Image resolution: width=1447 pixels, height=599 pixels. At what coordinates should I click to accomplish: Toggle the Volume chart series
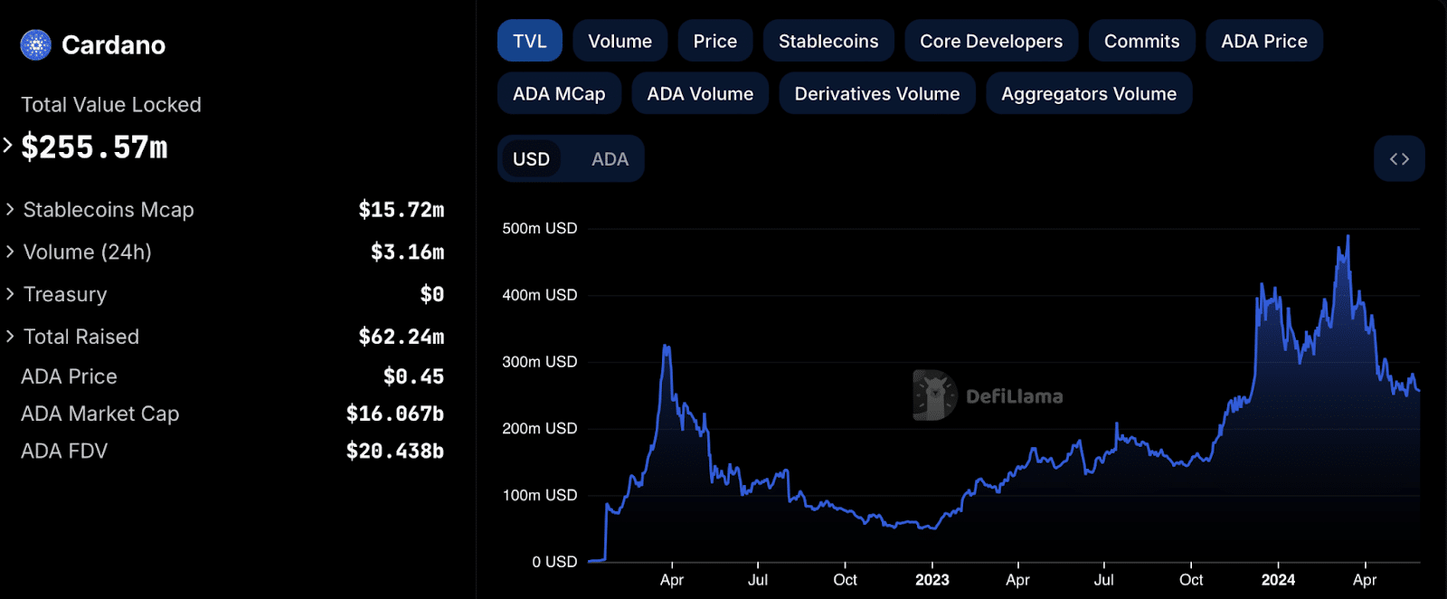click(620, 41)
